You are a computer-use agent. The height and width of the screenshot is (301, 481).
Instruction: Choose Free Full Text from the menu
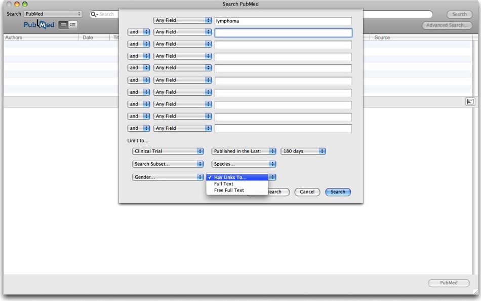237,190
